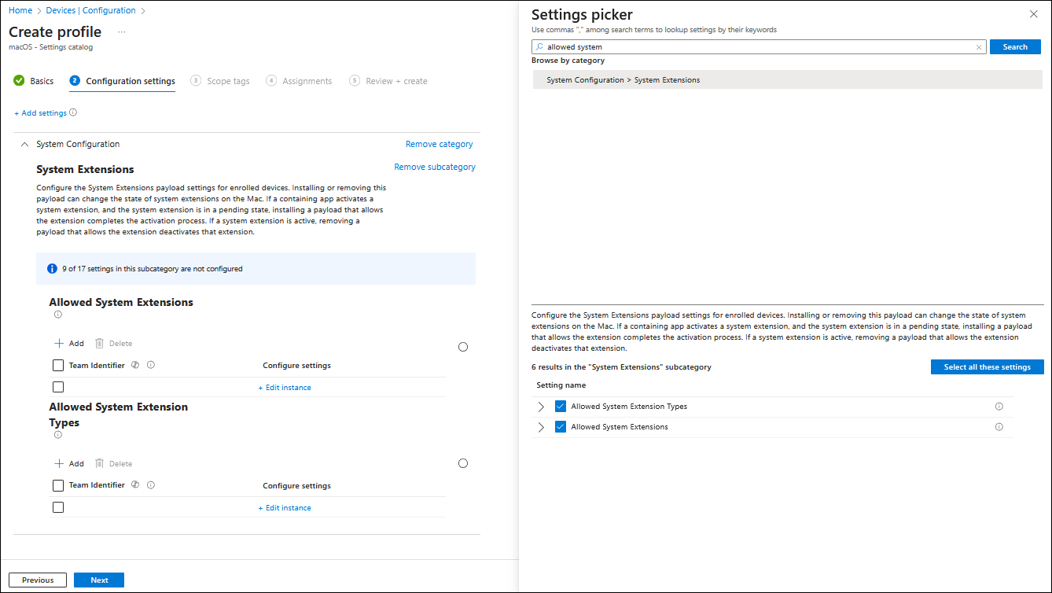1052x593 pixels.
Task: Open the Scope tags tab
Action: (220, 81)
